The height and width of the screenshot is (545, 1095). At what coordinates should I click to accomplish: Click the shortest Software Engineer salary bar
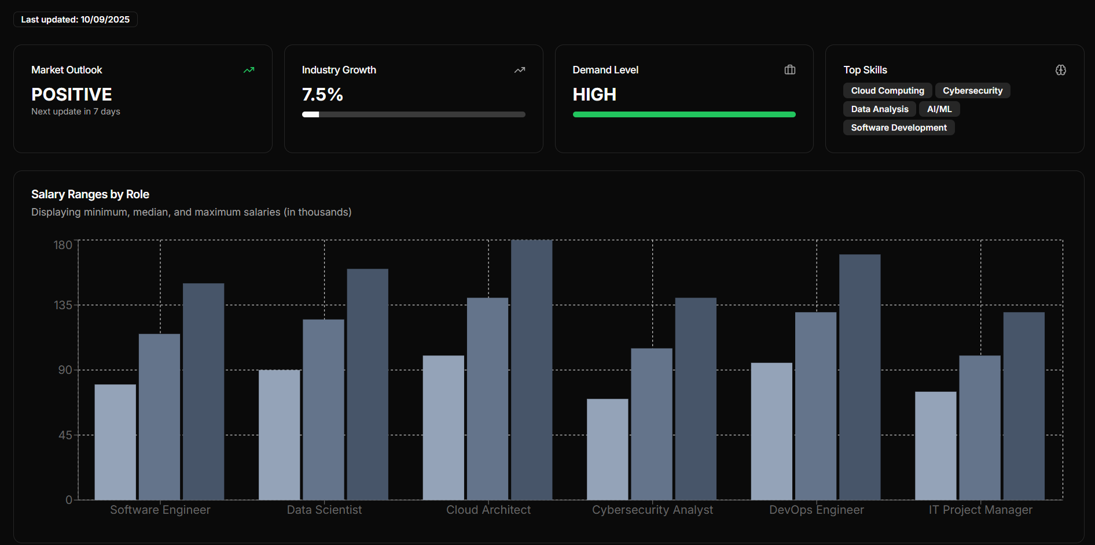(x=115, y=442)
